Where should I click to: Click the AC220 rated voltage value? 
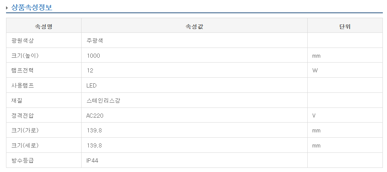pyautogui.click(x=95, y=115)
